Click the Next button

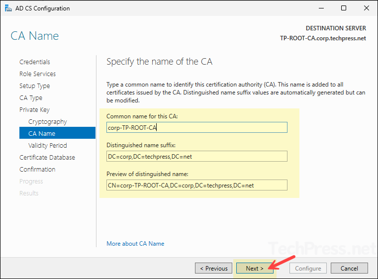click(x=255, y=268)
